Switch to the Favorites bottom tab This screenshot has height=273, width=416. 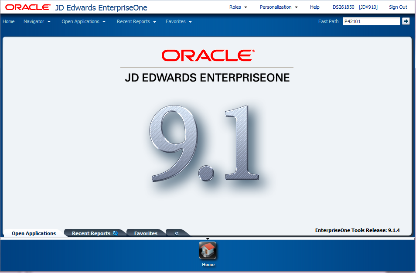coord(146,233)
